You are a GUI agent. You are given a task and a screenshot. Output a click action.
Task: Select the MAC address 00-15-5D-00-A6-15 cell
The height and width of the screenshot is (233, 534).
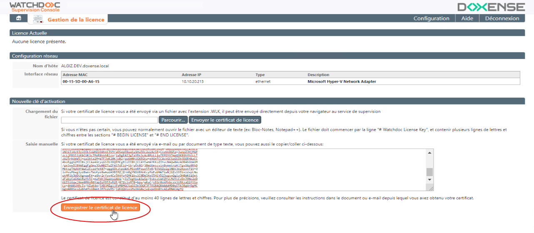[x=81, y=81]
